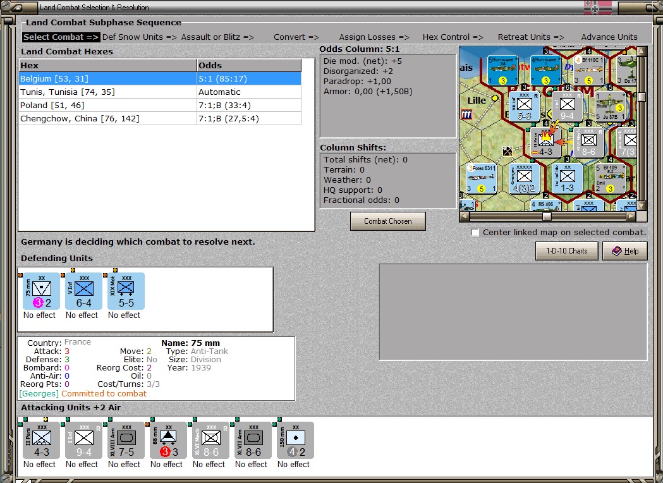
Task: Select attacking II Para 4-3 counter in list
Action: coord(42,440)
